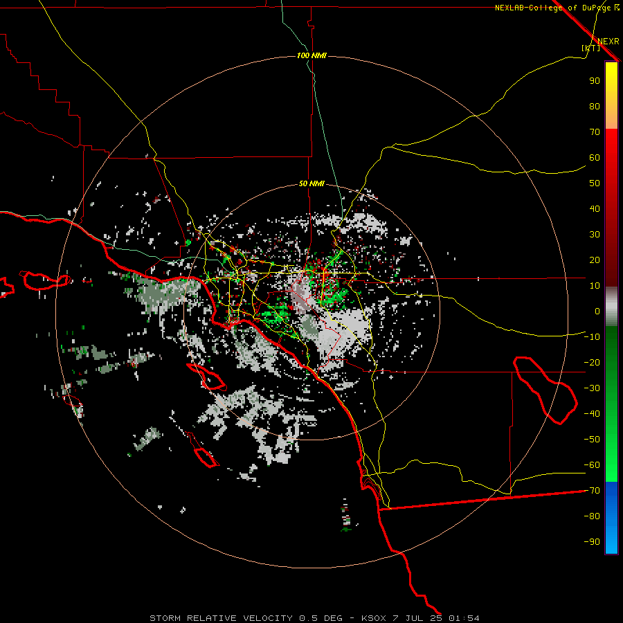Click the positive 40 scale label
Viewport: 623px width, 623px height.
tap(595, 208)
